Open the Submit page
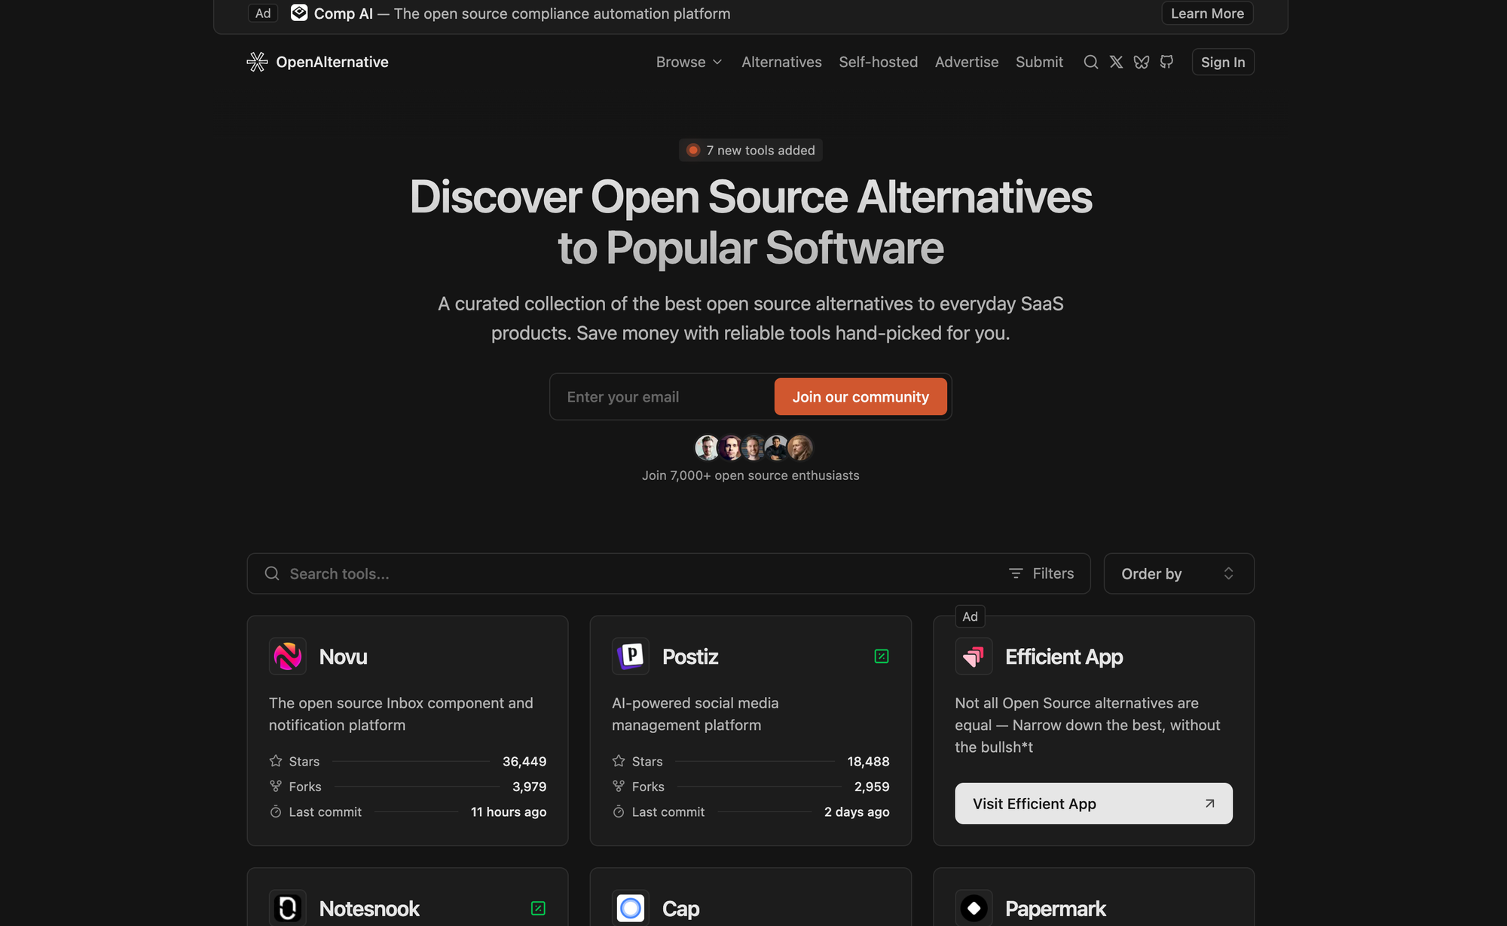1507x926 pixels. 1039,62
